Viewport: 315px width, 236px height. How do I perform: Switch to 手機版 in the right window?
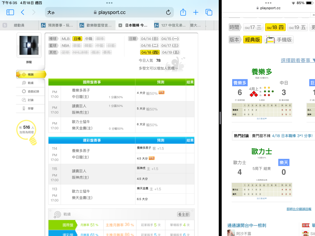coord(279,40)
